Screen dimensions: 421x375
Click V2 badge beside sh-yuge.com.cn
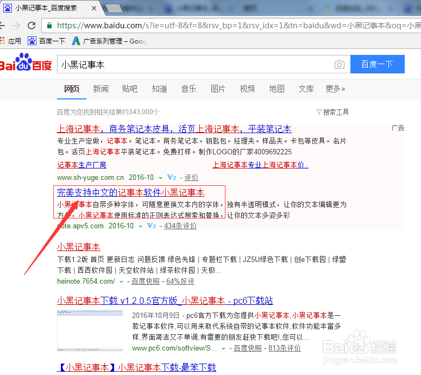(172, 178)
